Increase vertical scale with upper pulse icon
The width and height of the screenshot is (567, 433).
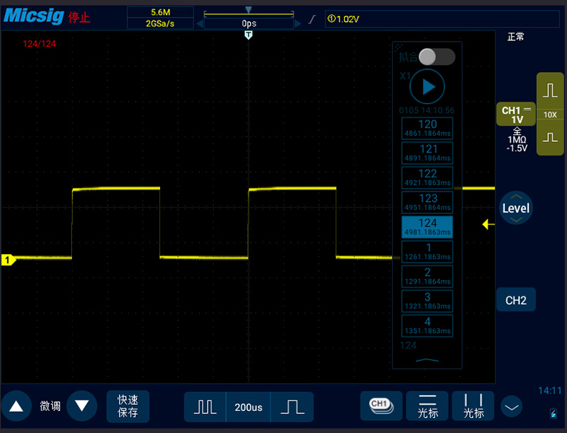[550, 90]
